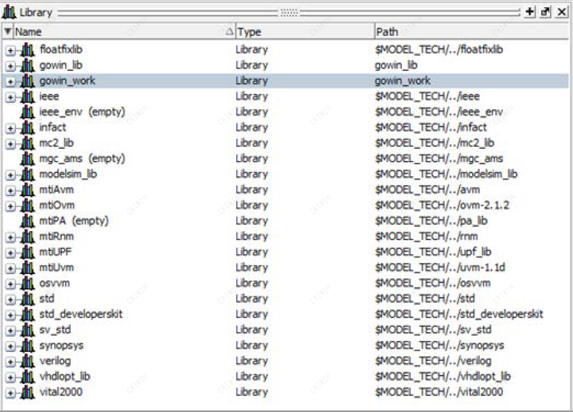Sort by the Type column header
Viewport: 573px width, 412px height.
tap(305, 32)
